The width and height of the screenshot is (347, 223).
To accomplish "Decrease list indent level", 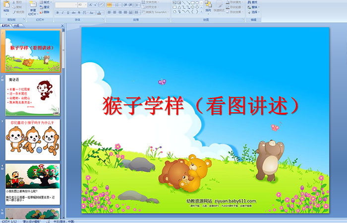I will (125, 4).
